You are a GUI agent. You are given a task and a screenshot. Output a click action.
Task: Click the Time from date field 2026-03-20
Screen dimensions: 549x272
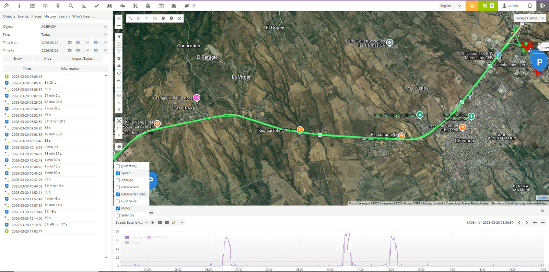pos(56,43)
